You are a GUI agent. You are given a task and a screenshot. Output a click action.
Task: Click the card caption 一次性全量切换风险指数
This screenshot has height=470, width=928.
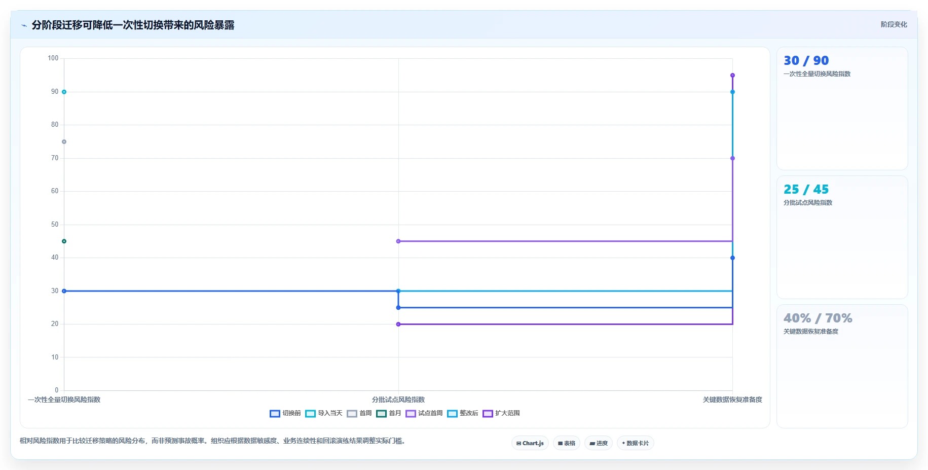(817, 74)
